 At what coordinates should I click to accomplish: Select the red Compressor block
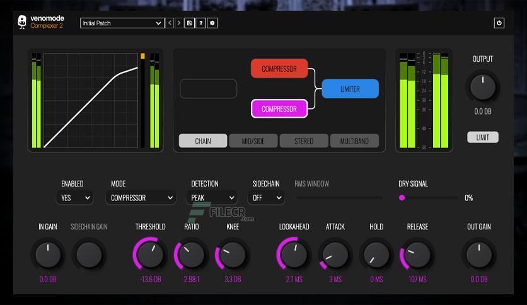tap(279, 69)
